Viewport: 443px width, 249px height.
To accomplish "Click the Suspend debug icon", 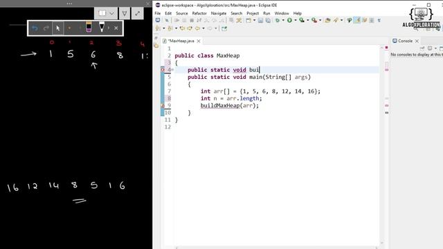I will [184, 20].
